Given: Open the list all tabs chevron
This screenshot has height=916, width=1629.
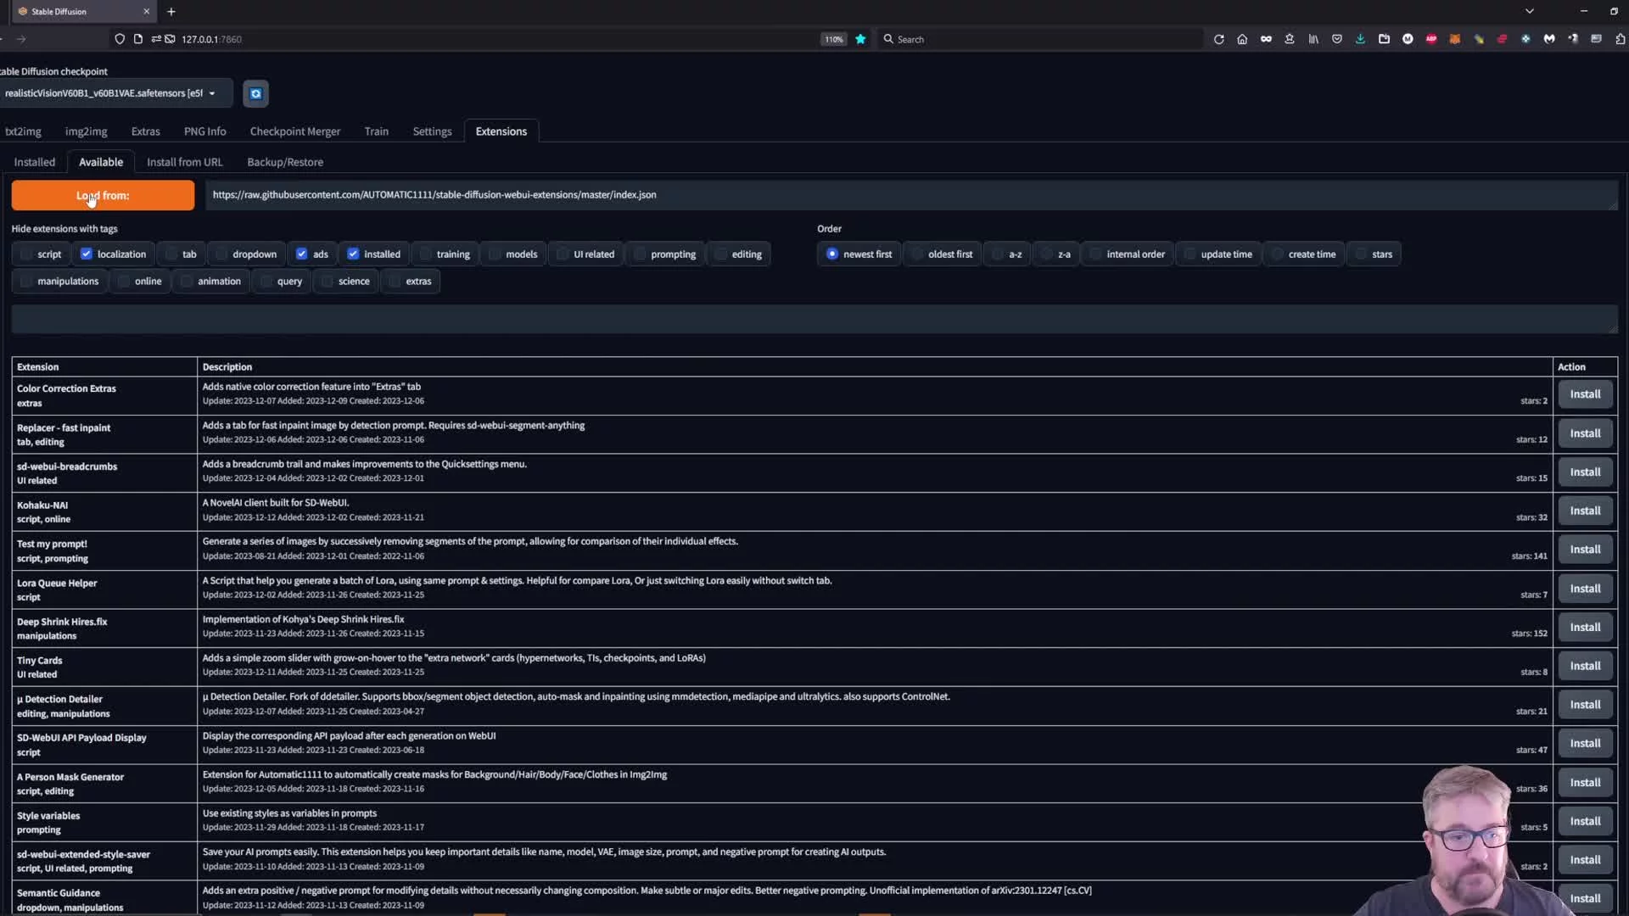Looking at the screenshot, I should (x=1530, y=11).
